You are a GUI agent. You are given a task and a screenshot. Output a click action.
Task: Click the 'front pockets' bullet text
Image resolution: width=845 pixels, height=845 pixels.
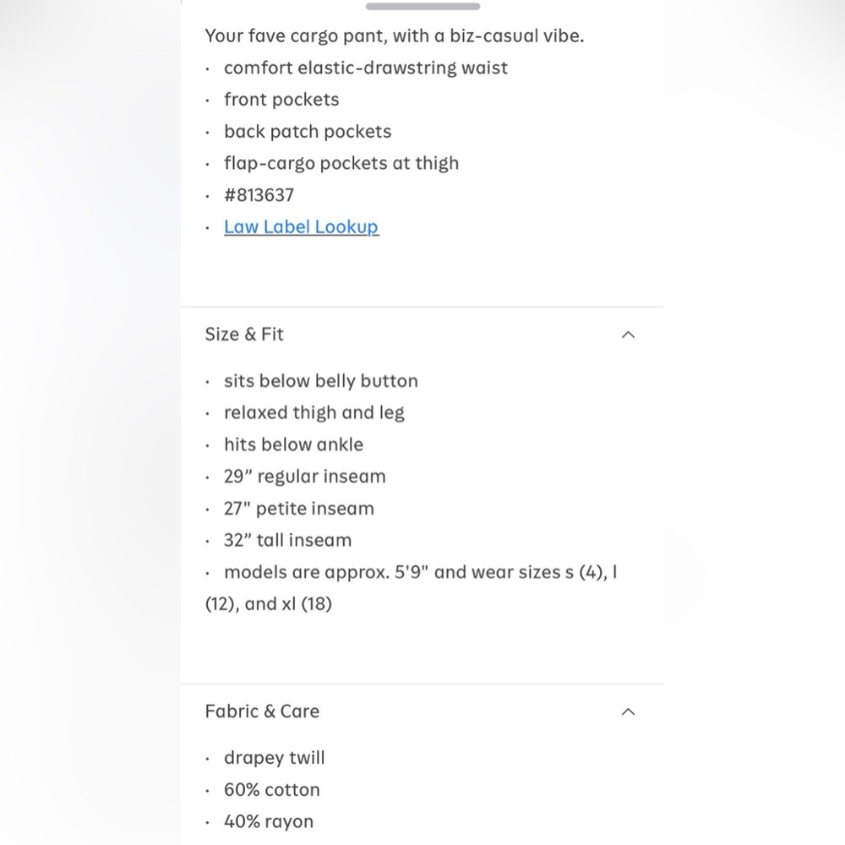pyautogui.click(x=281, y=100)
